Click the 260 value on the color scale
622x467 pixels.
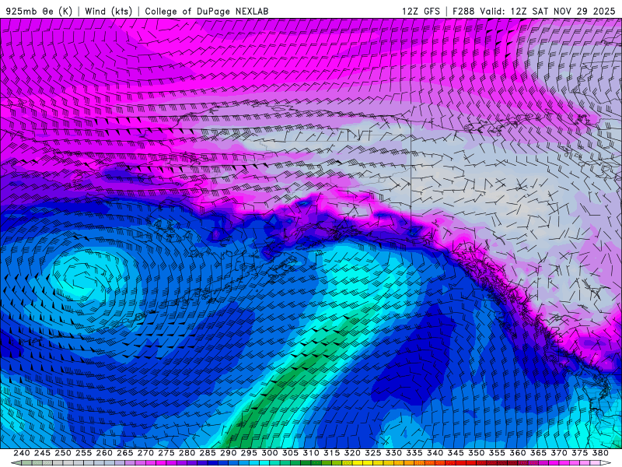(x=104, y=453)
